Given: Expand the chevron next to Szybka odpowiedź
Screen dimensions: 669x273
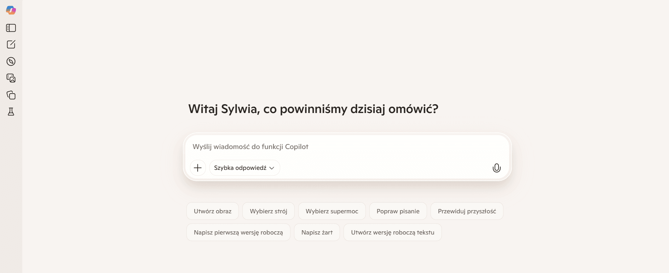Looking at the screenshot, I should [272, 168].
